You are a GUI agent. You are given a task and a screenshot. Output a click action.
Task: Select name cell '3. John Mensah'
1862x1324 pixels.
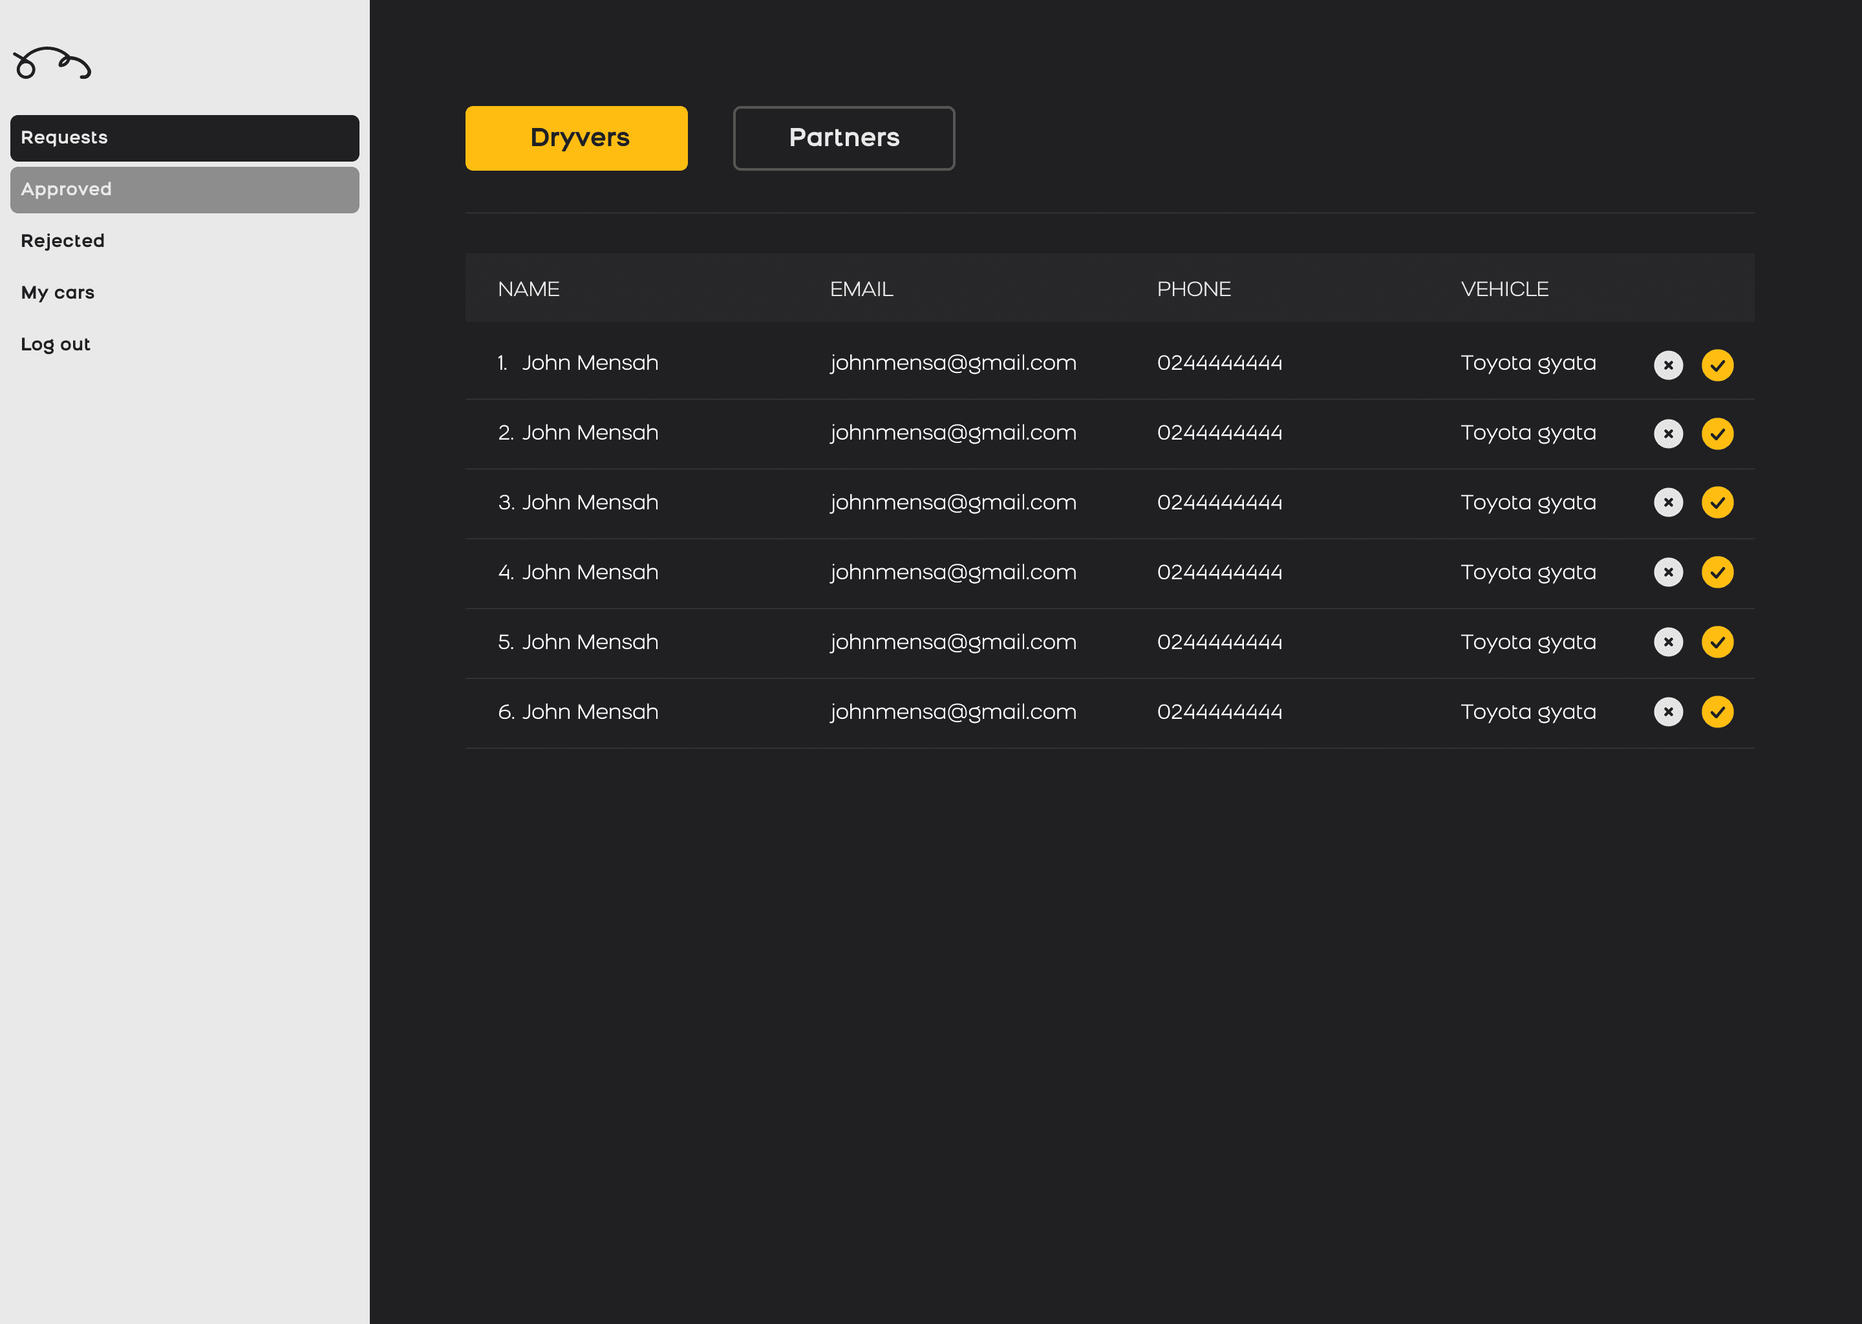578,503
